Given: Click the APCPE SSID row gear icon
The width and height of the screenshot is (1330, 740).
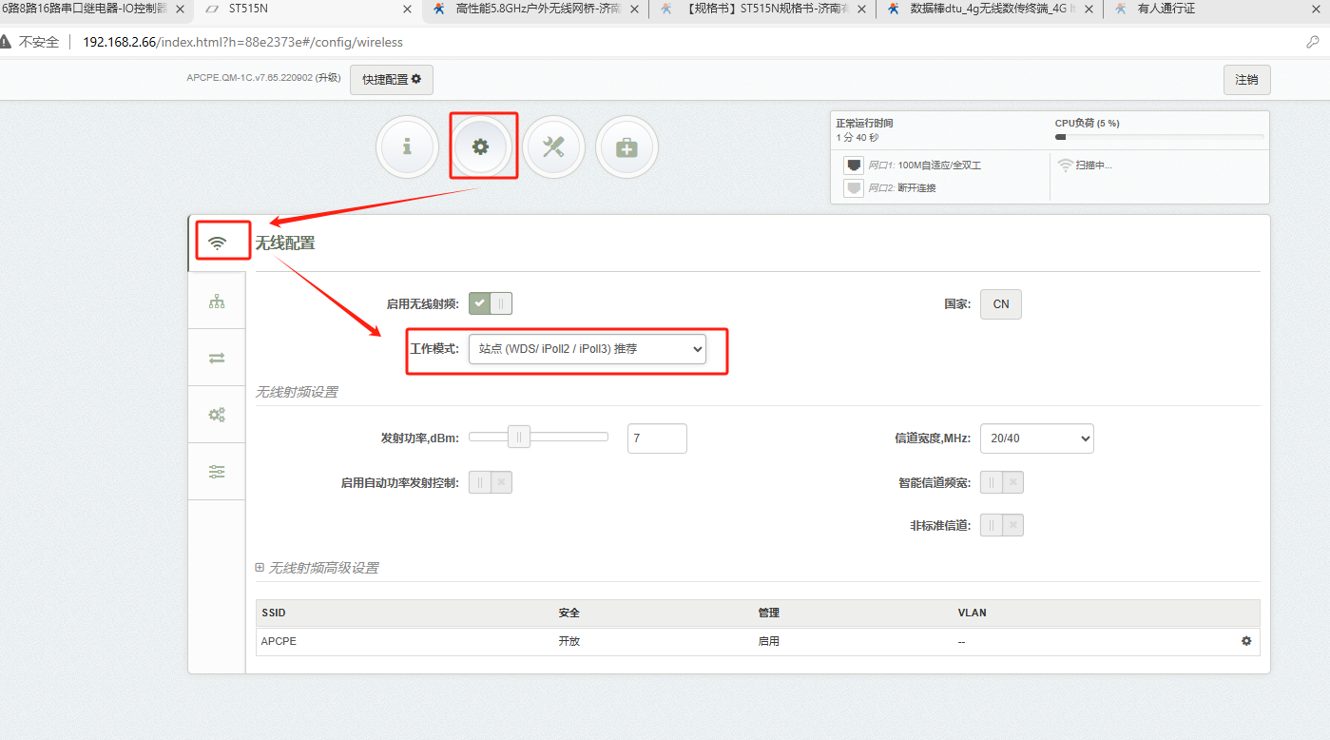Looking at the screenshot, I should (x=1246, y=641).
